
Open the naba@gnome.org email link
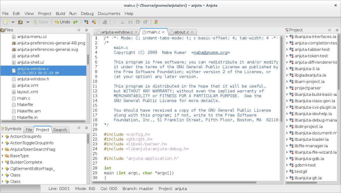(211, 52)
